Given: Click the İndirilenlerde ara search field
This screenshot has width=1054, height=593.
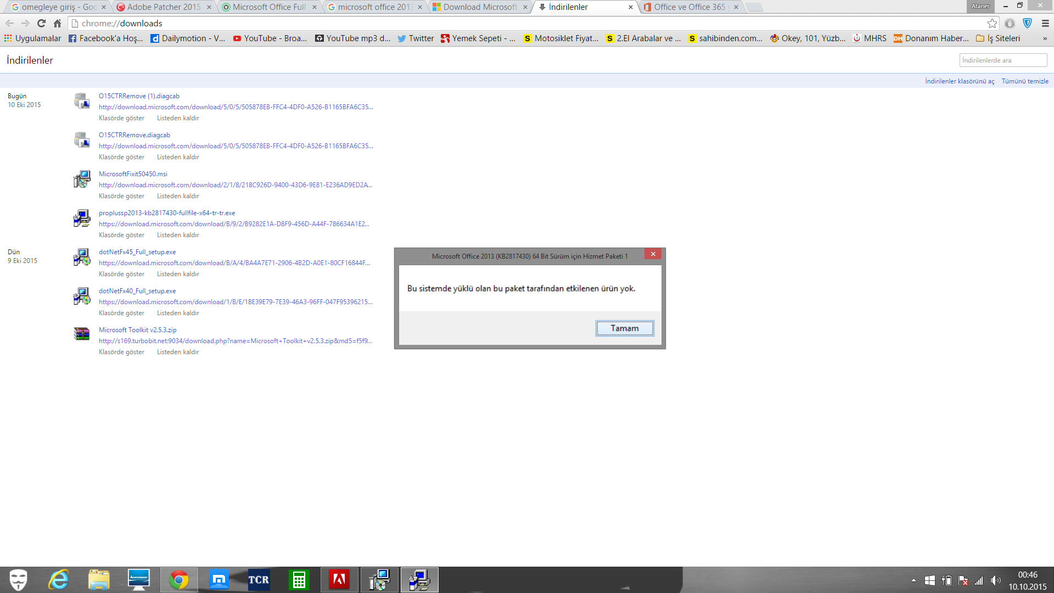Looking at the screenshot, I should (1002, 60).
